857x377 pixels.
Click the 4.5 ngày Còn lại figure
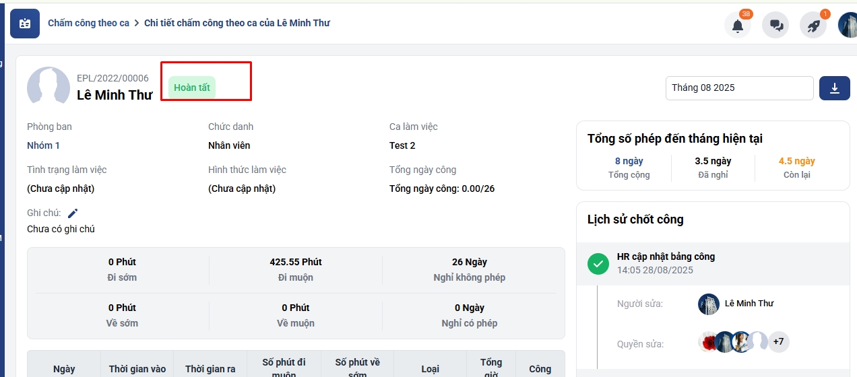pyautogui.click(x=796, y=161)
